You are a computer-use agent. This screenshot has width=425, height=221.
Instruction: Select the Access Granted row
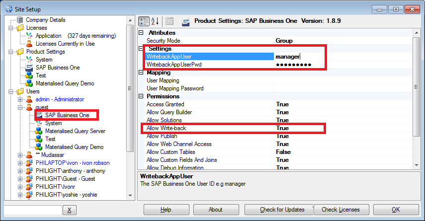tap(279, 104)
